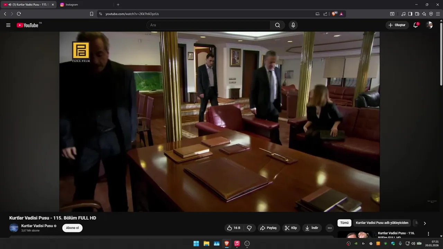Image resolution: width=443 pixels, height=249 pixels.
Task: Open Brave Shields lion icon
Action: click(x=334, y=14)
